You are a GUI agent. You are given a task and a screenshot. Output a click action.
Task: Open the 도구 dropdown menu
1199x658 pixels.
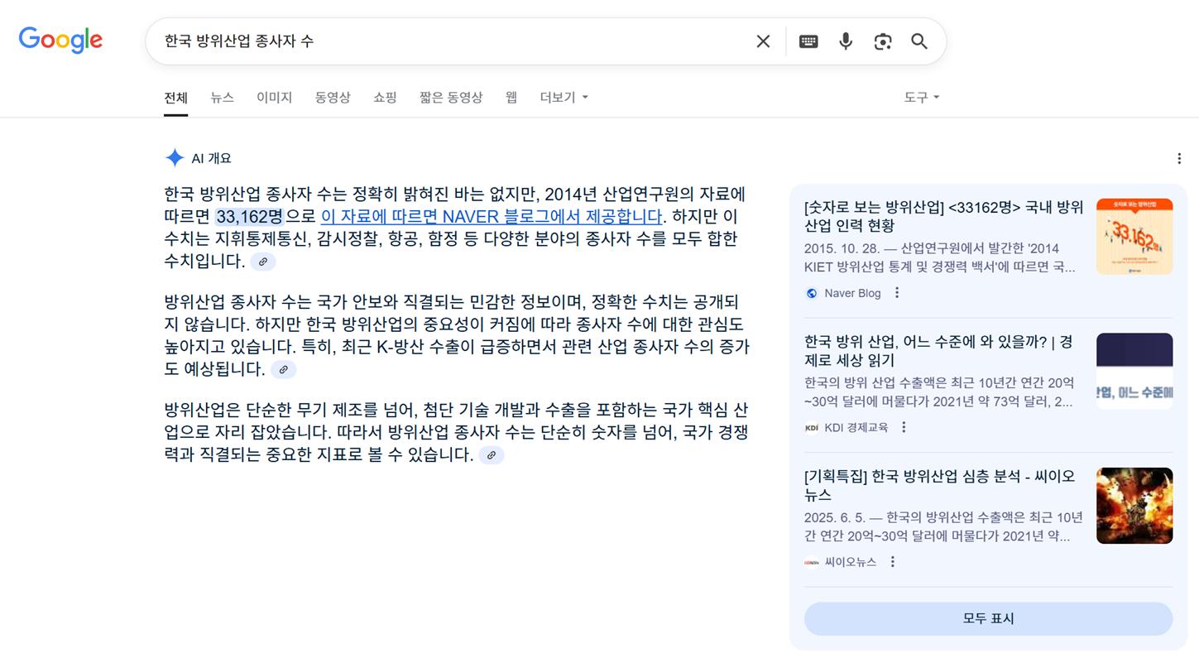921,98
